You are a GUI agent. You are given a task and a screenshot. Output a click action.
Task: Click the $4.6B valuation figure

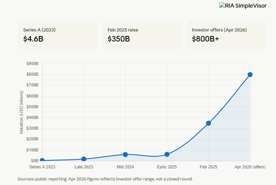point(33,39)
